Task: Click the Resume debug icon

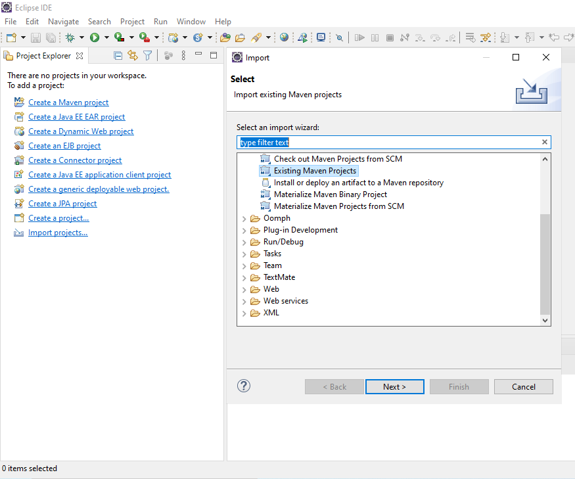Action: [x=359, y=37]
